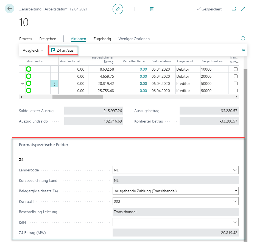The image size is (265, 242).
Task: Click the Z4 an/aus button
Action: (63, 50)
